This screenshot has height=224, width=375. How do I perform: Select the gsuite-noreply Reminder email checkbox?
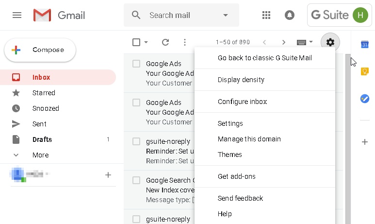coord(136,141)
